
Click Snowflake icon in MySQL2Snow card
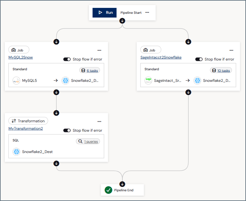pos(65,81)
